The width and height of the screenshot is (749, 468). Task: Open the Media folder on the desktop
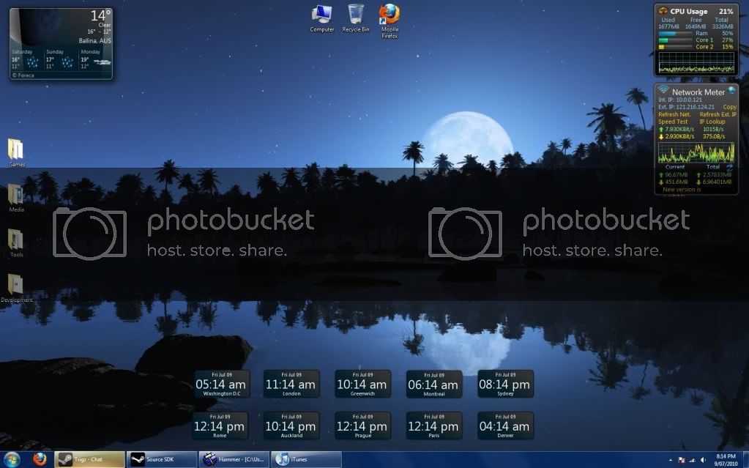click(x=15, y=195)
